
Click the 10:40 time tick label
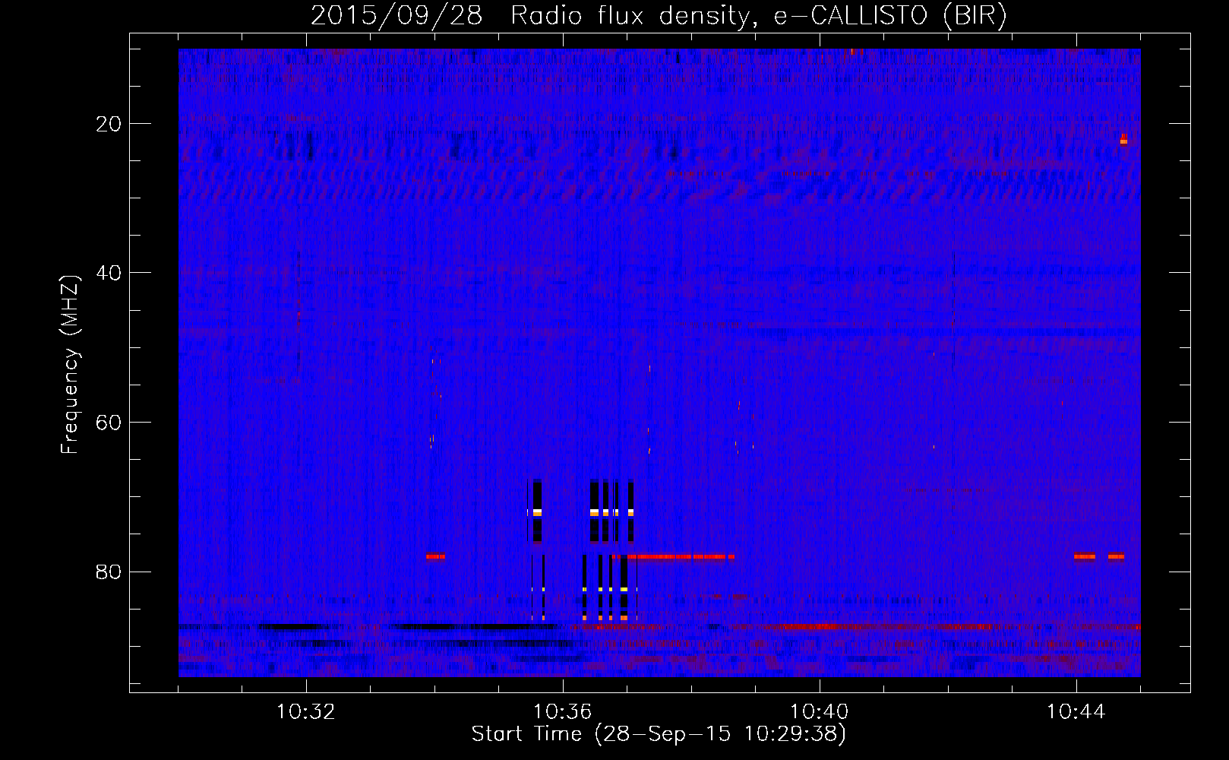820,712
